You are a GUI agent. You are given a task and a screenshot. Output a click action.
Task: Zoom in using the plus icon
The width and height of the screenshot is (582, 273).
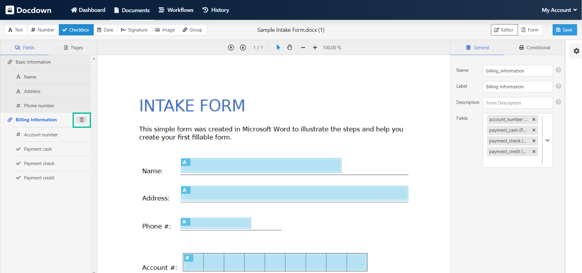[x=315, y=48]
